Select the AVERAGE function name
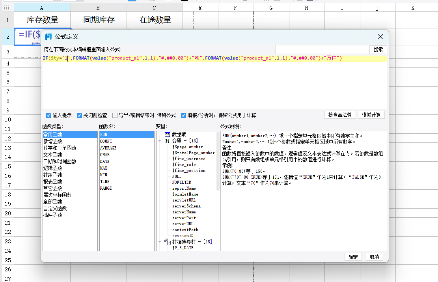438x282 pixels. tap(108, 148)
